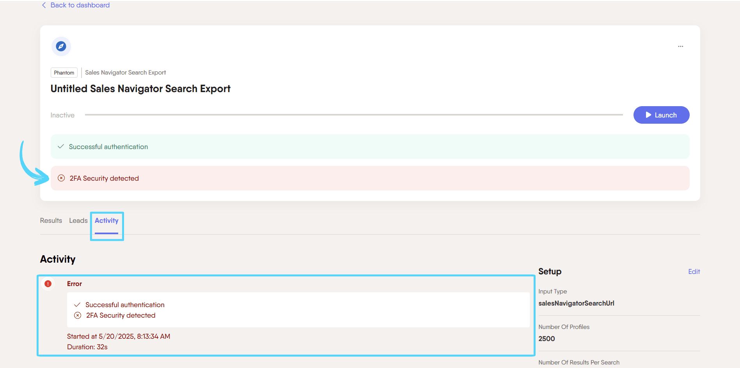This screenshot has width=740, height=368.
Task: Edit the Setup configuration
Action: coord(694,272)
